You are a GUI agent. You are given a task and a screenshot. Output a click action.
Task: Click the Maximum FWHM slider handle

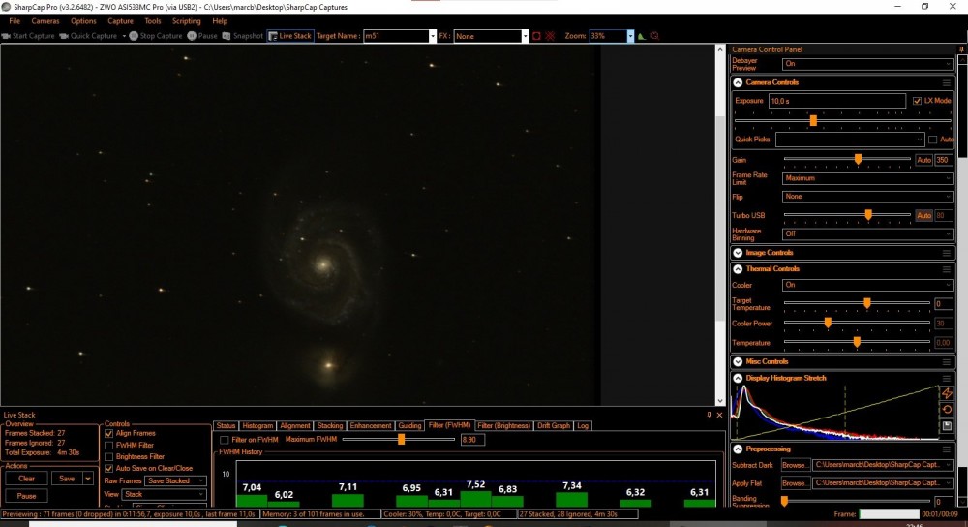pyautogui.click(x=402, y=439)
